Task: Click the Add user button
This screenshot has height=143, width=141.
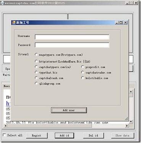Action: pos(69,110)
